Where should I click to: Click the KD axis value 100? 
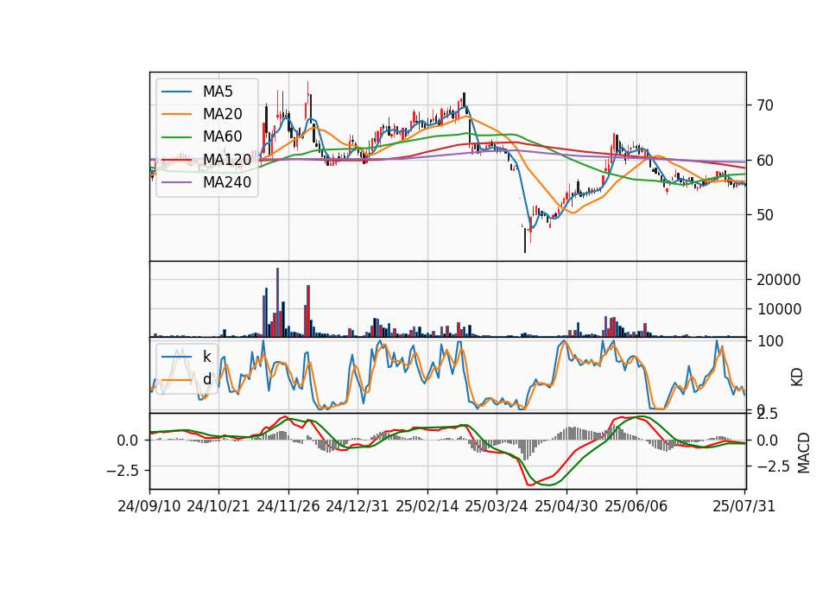point(769,341)
